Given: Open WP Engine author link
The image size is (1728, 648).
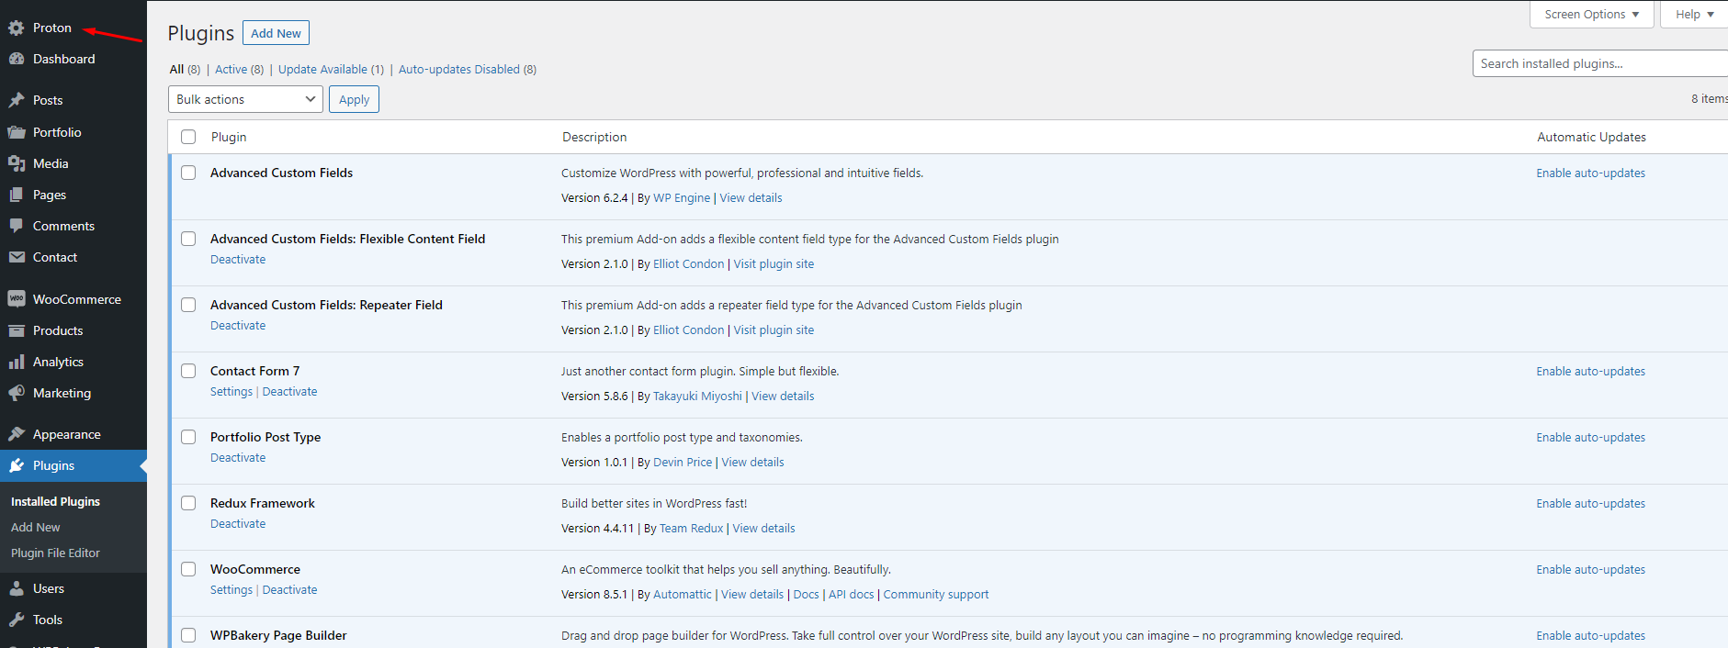Looking at the screenshot, I should pyautogui.click(x=682, y=198).
